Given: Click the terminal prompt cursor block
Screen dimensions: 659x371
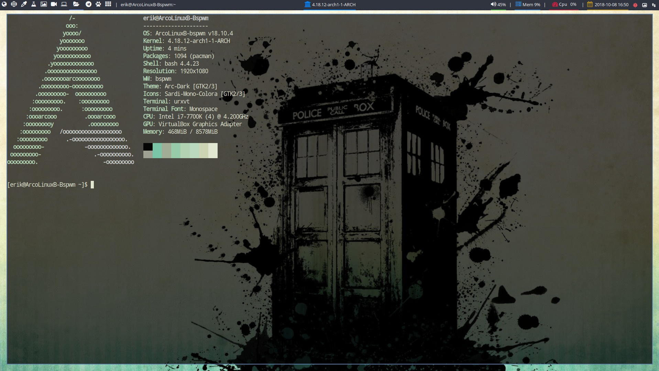Looking at the screenshot, I should [92, 185].
